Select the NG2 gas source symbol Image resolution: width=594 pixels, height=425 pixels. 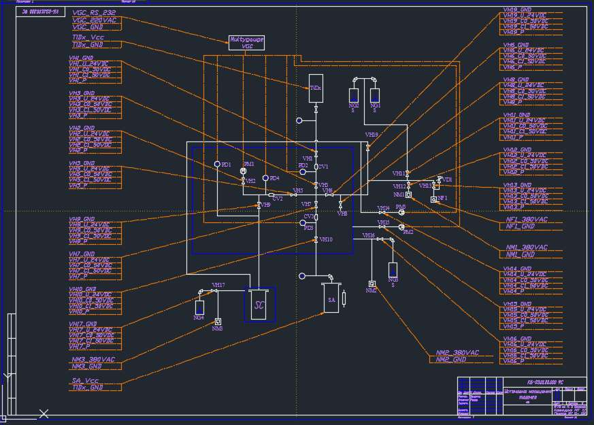pyautogui.click(x=353, y=95)
